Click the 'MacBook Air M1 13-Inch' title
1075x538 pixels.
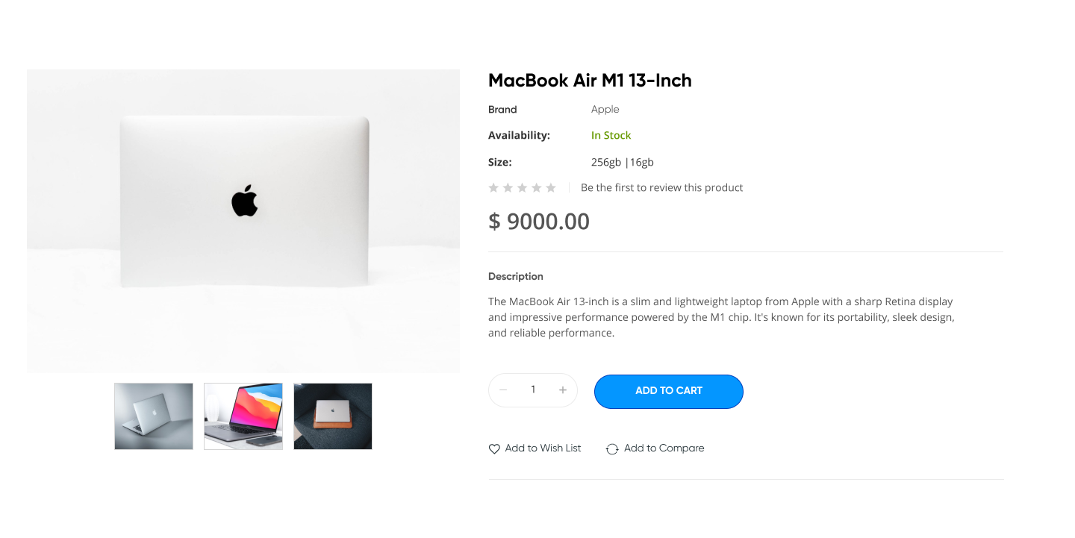[x=590, y=81]
